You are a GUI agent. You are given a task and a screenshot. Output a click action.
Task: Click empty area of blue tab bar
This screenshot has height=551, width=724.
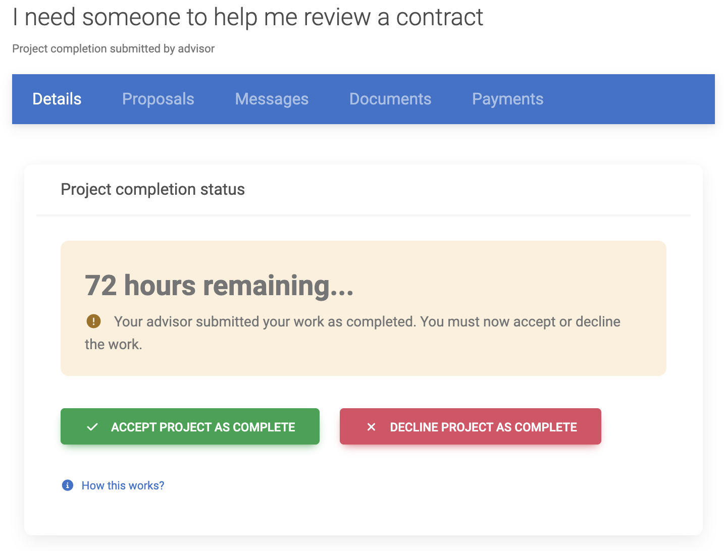pyautogui.click(x=631, y=99)
